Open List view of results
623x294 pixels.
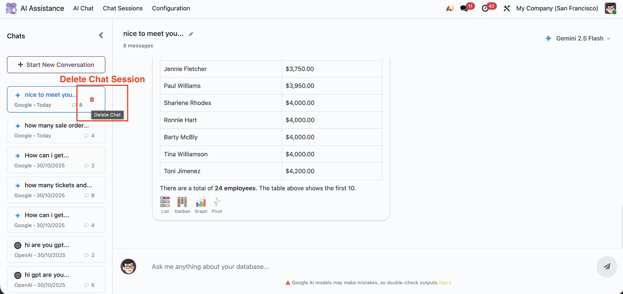[165, 205]
